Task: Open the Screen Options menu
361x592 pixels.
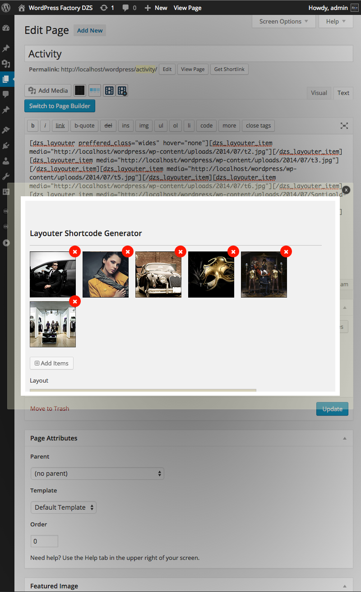Action: coord(283,21)
